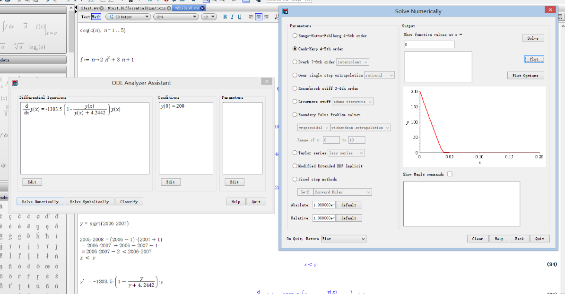Viewport: 565px width, 294px height.
Task: Insert the œ character from the accent palette
Action: point(47,266)
